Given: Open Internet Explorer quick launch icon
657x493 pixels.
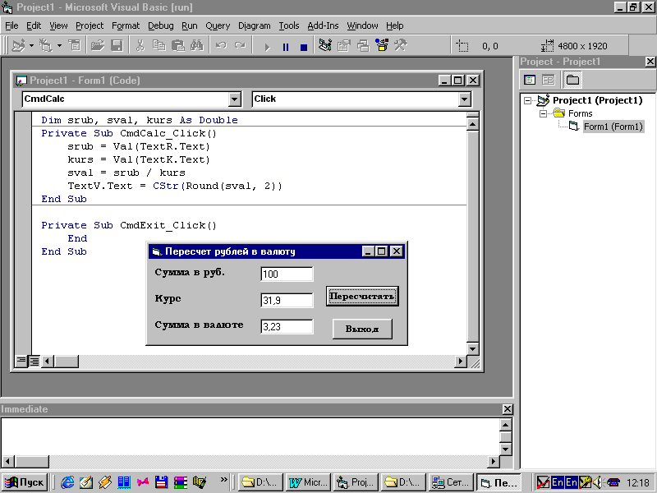Looking at the screenshot, I should click(x=67, y=482).
